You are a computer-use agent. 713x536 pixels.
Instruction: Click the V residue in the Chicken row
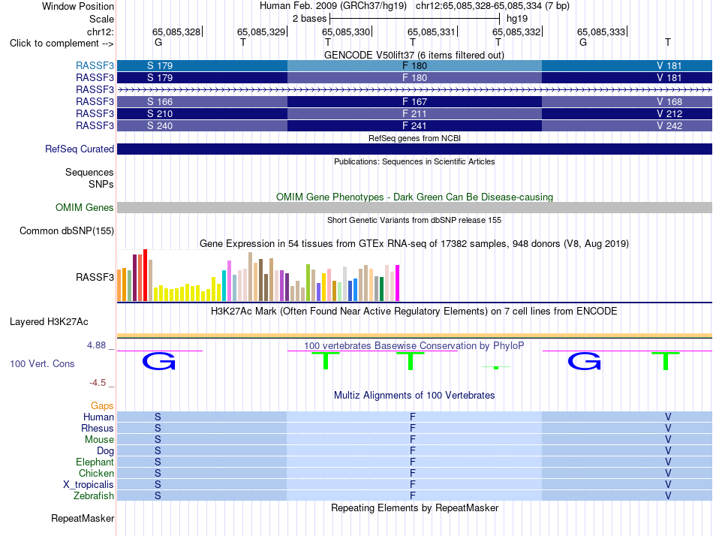point(668,473)
